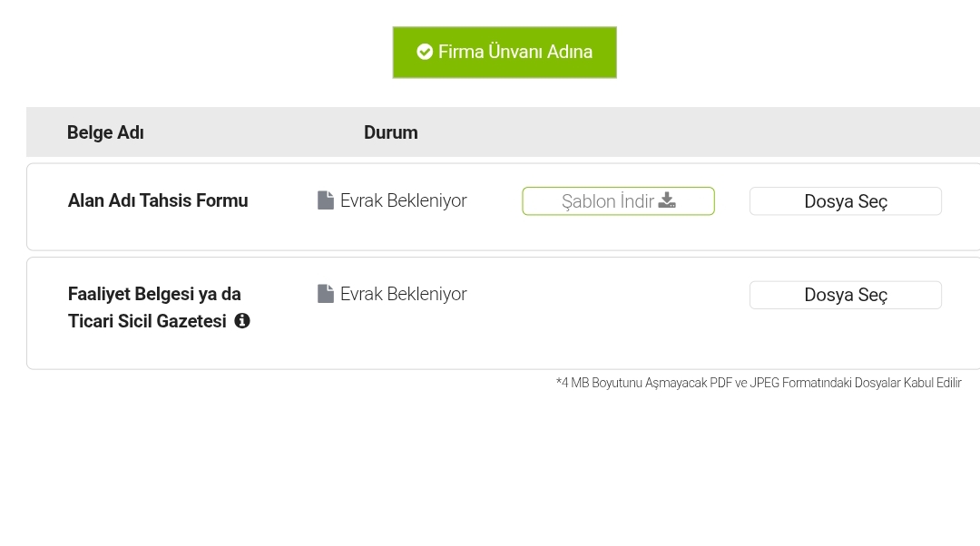Click the second document row card
The width and height of the screenshot is (980, 546).
[x=503, y=313]
